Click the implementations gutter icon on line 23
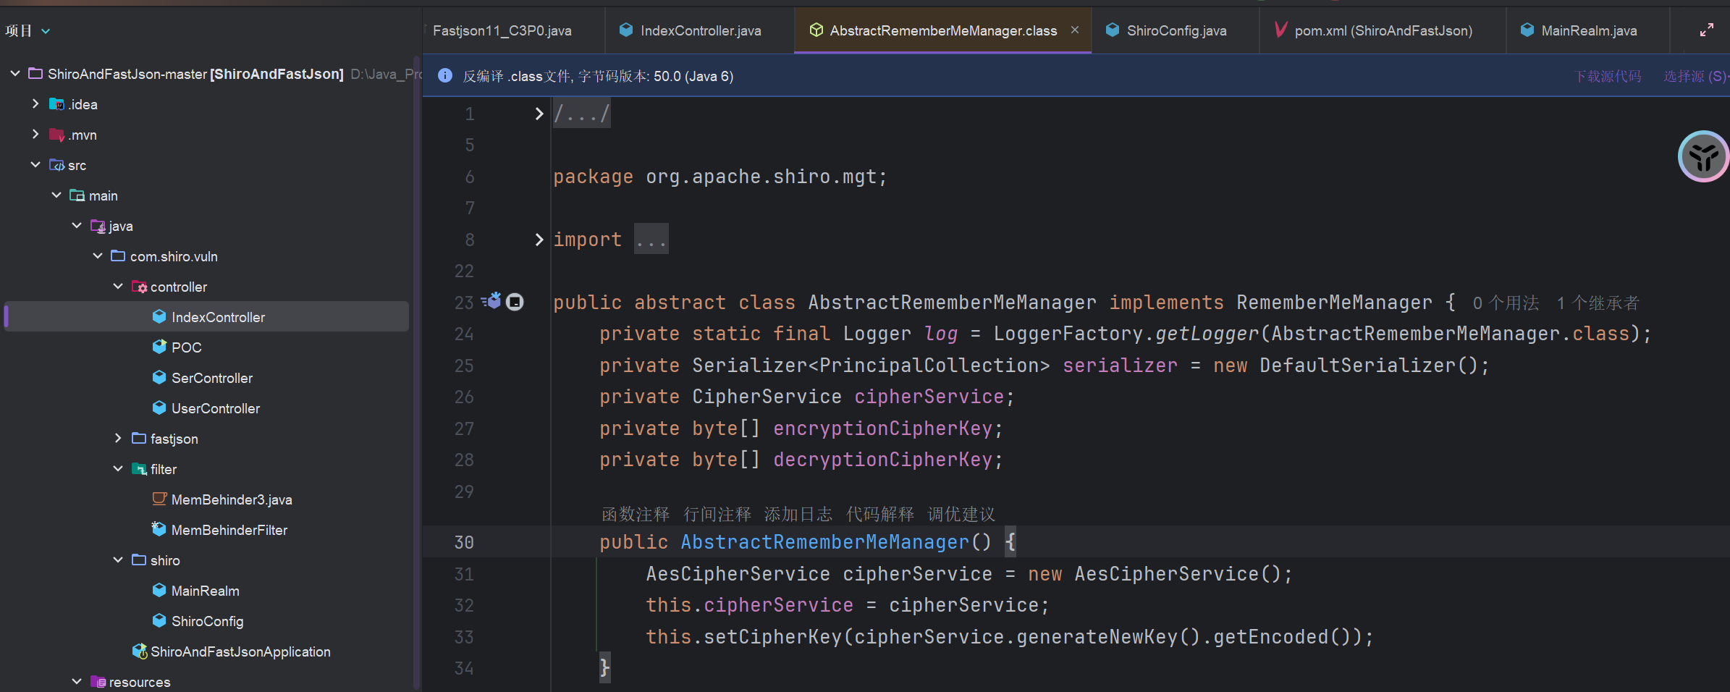This screenshot has height=692, width=1730. 492,301
